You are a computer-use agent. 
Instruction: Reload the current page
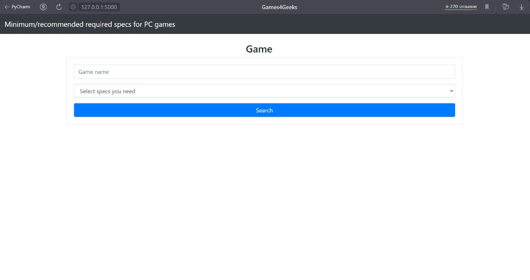point(58,7)
